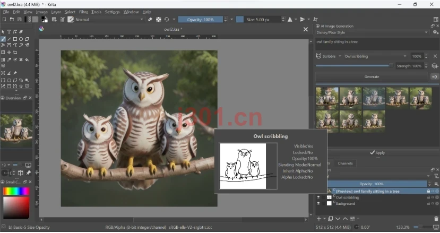Screen dimensions: 440x233
Task: Select the Gradient tool
Action: (3, 59)
